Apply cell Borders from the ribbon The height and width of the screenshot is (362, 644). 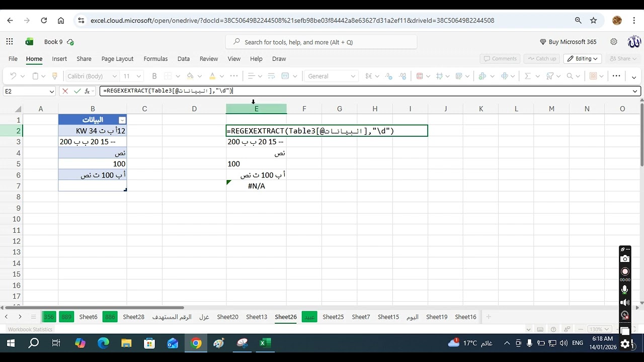click(168, 76)
